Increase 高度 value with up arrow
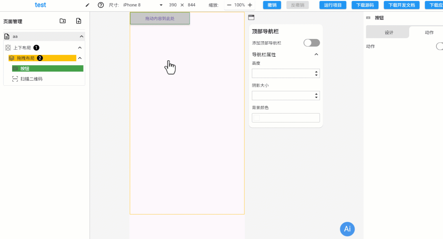Image resolution: width=443 pixels, height=239 pixels. click(x=316, y=72)
